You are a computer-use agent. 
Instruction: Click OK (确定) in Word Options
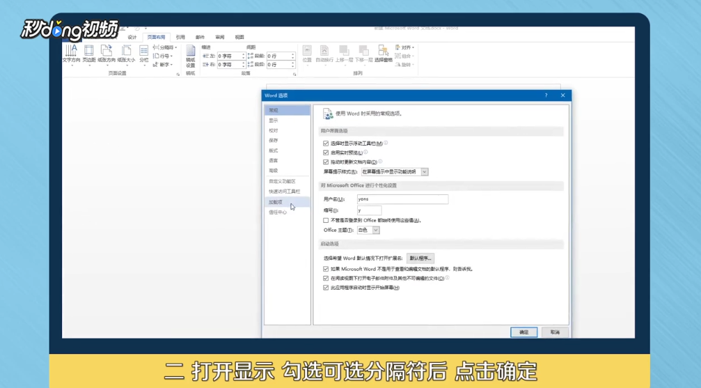[x=524, y=332]
